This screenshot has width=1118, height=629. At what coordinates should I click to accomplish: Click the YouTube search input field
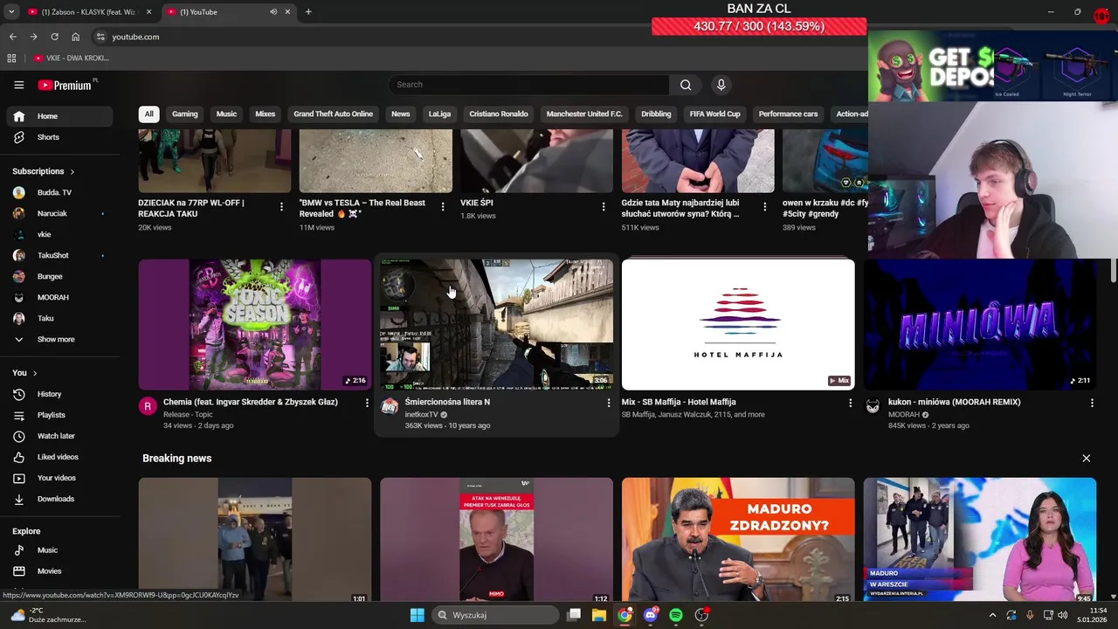[x=529, y=85]
